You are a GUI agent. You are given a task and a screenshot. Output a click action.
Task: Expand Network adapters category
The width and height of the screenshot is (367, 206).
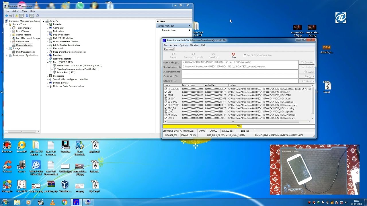click(x=47, y=59)
